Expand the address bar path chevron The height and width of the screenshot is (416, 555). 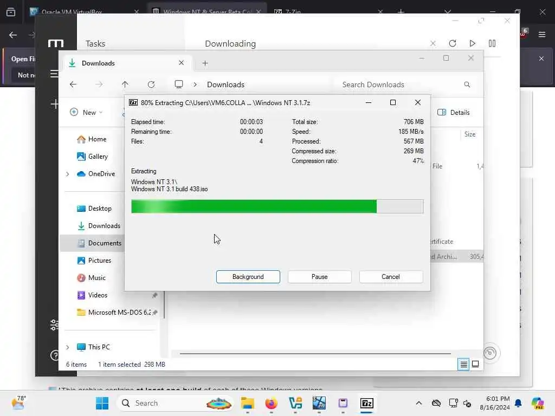coord(195,84)
